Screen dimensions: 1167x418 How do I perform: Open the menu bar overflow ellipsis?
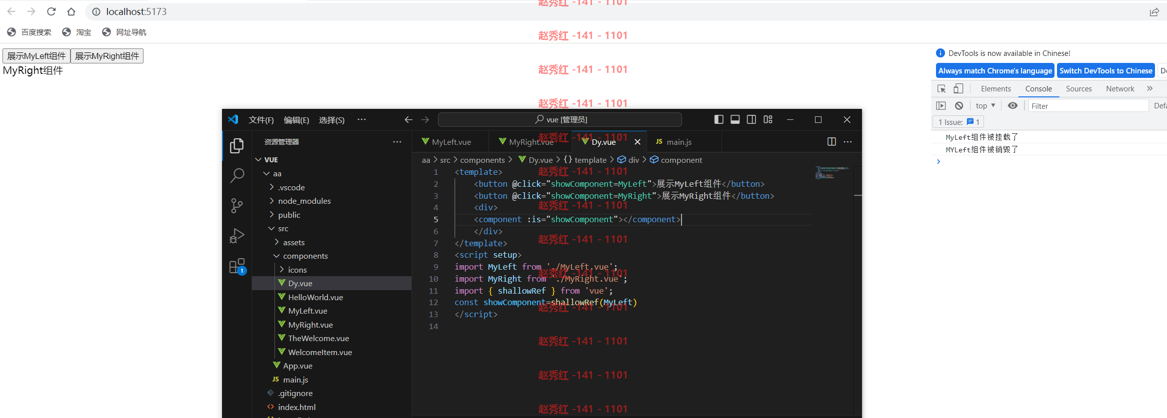click(361, 119)
